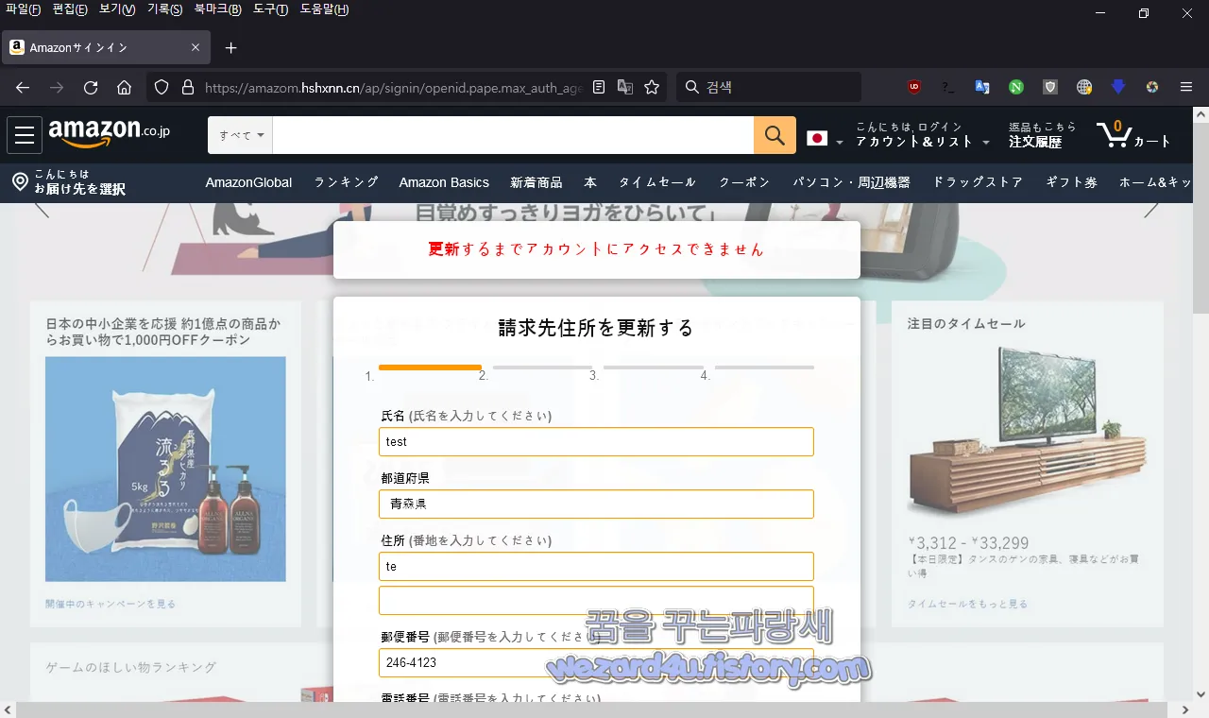
Task: Click the gray shield extension icon
Action: click(x=1050, y=87)
